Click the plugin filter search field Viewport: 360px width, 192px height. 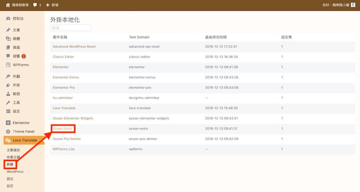71,28
